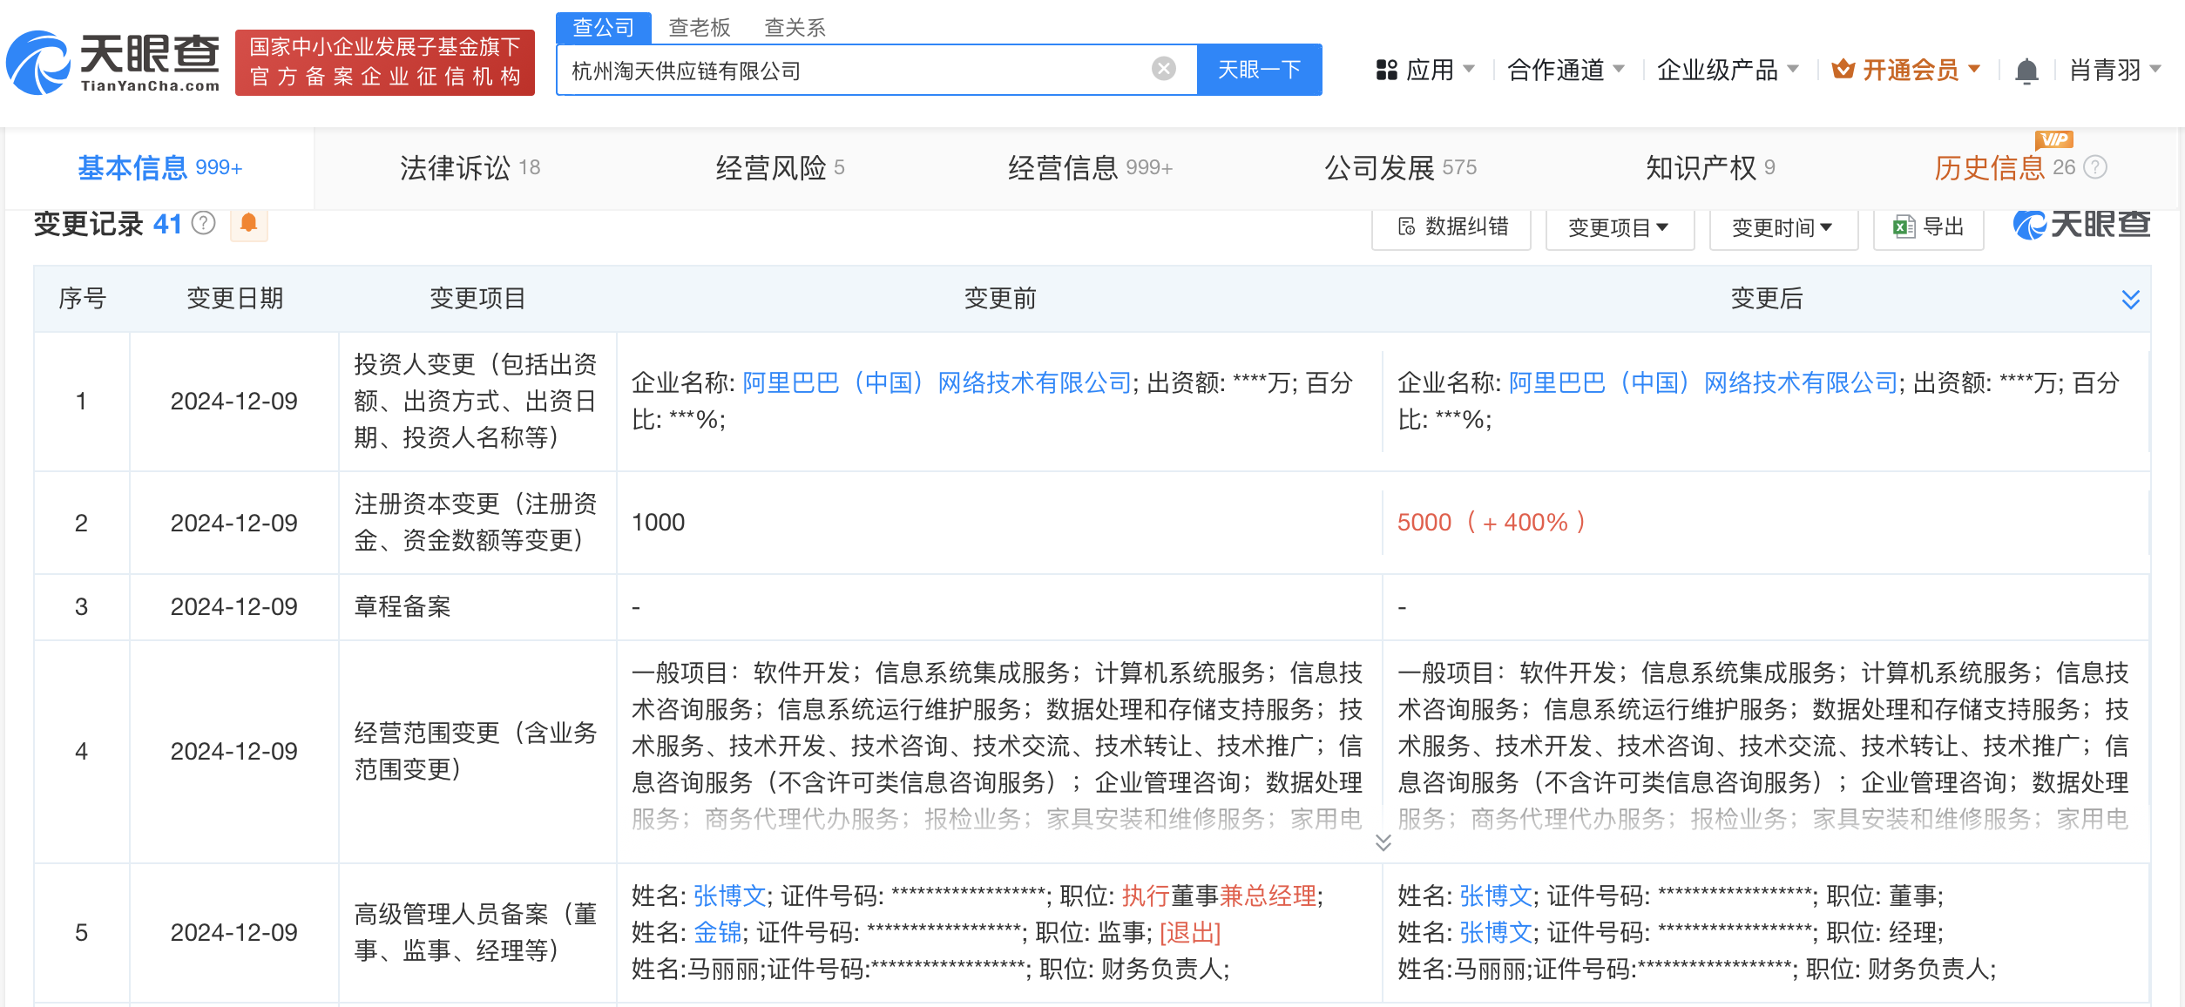Open 变更项目 filter dropdown
Viewport: 2185px width, 1007px height.
click(1619, 227)
